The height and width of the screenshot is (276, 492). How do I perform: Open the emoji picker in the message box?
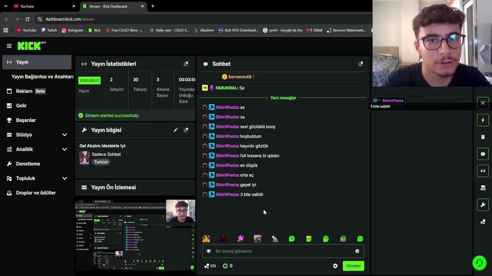357,251
